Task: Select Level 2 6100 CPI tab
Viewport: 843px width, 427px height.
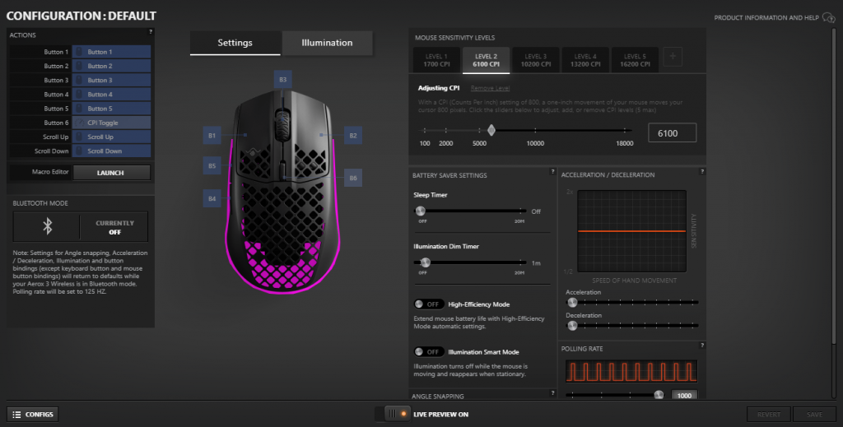Action: coord(486,60)
